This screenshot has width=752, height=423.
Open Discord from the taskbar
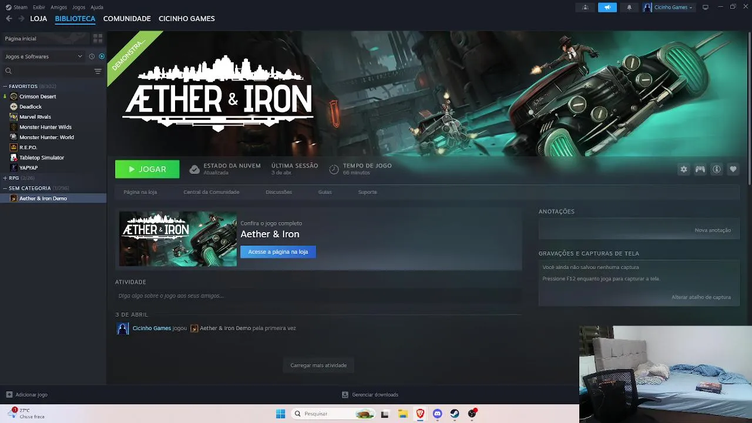(437, 414)
